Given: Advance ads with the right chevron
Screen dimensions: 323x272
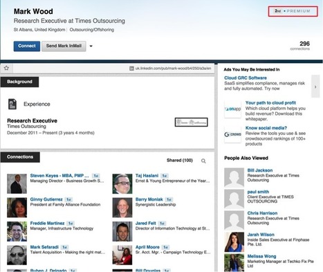Looking at the screenshot, I should point(315,87).
